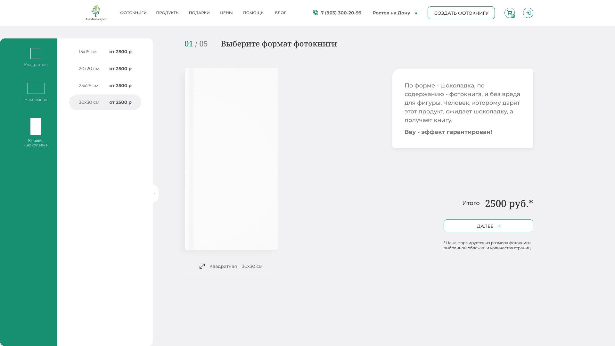Open the shopping cart icon
This screenshot has width=615, height=346.
[510, 13]
